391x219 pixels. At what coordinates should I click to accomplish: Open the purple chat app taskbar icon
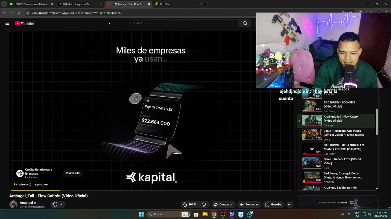tap(232, 214)
